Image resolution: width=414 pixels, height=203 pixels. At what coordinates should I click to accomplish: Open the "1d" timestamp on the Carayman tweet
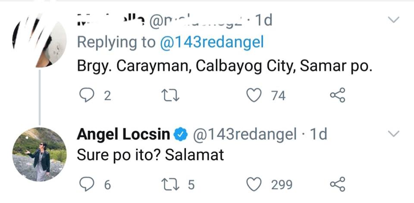click(x=263, y=21)
